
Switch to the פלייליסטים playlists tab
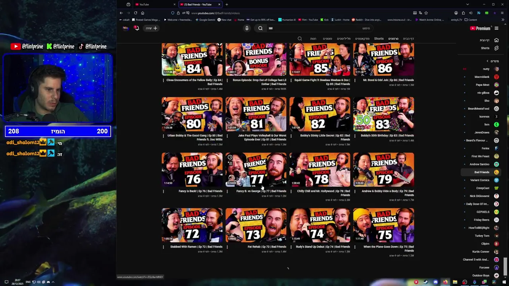coord(344,39)
